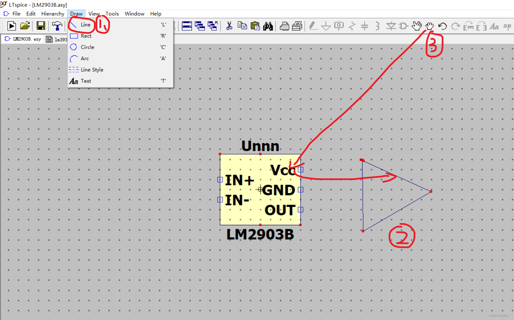
Task: Select the Cut scissors tool
Action: (229, 26)
